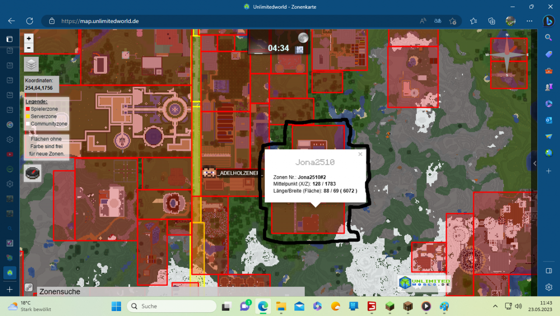Screen dimensions: 560x316
Task: Open Task View on taskbar
Action: point(226,306)
